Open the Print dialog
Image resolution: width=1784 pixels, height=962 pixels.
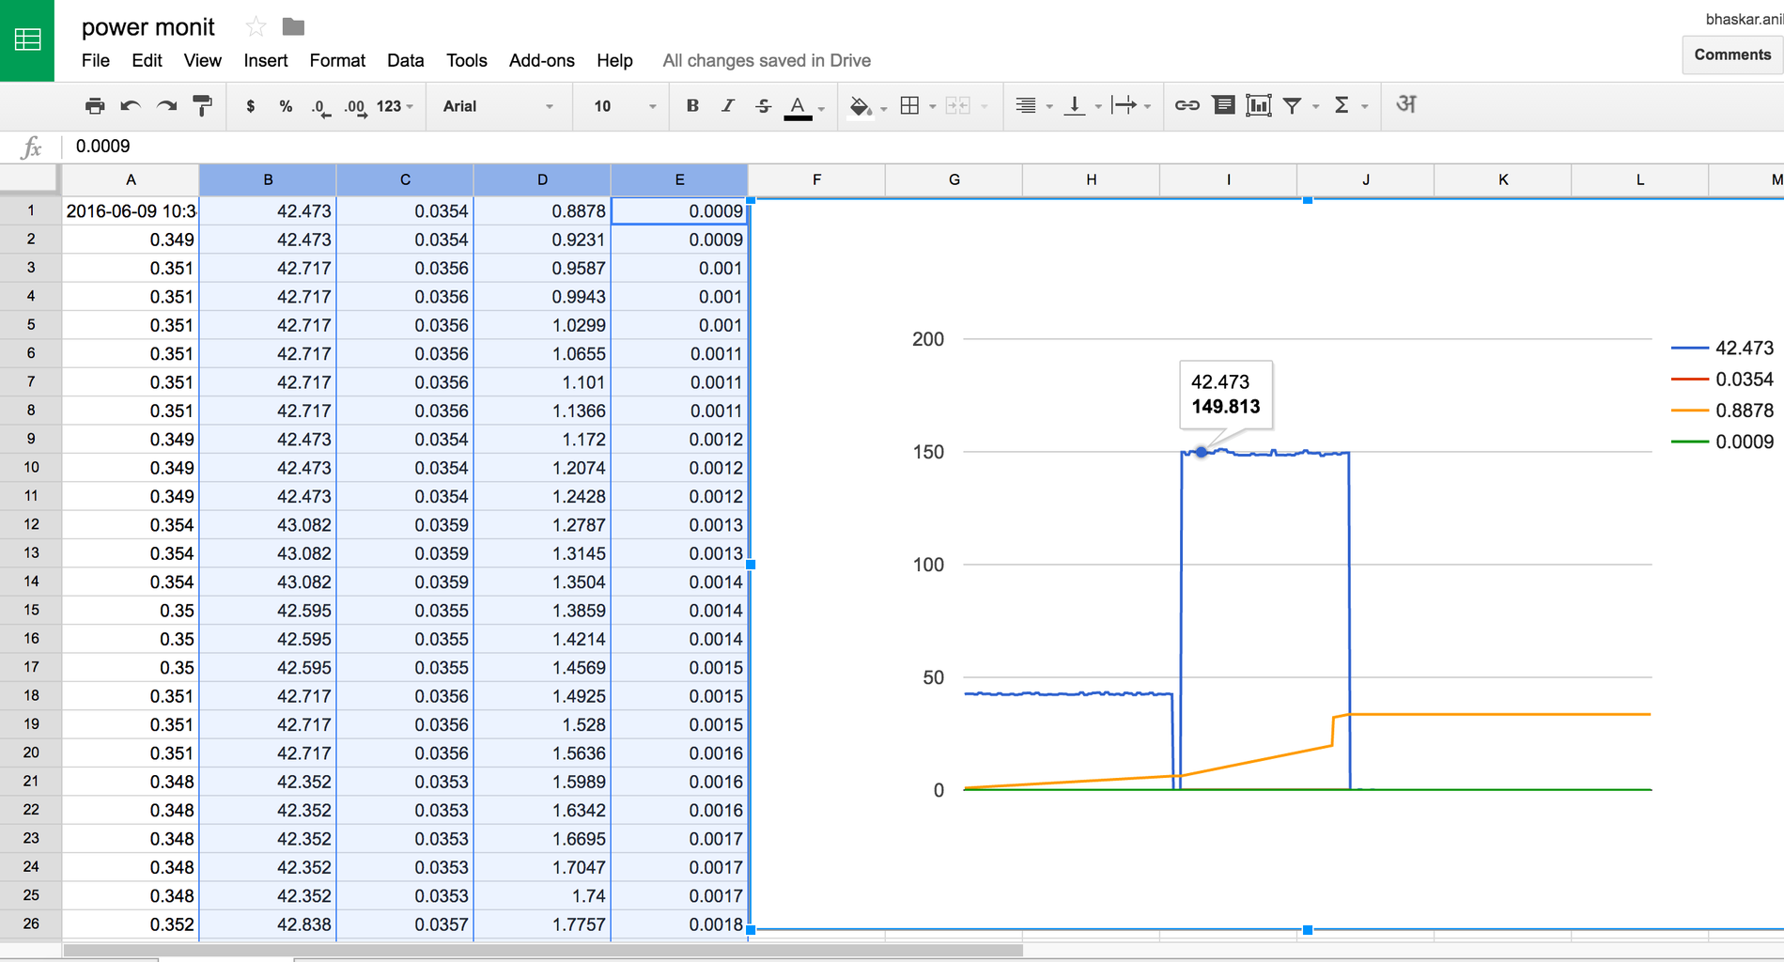(94, 105)
